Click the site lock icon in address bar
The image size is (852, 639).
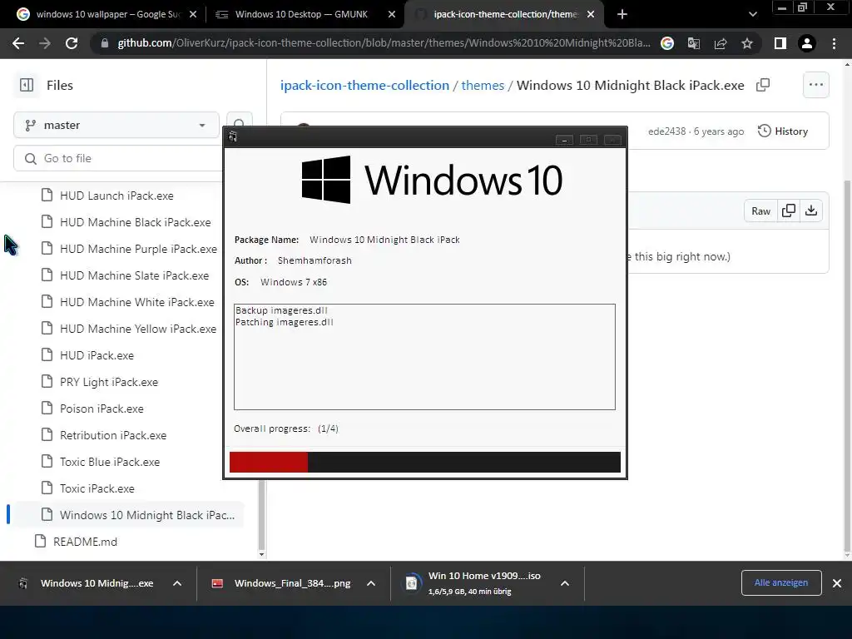click(105, 43)
